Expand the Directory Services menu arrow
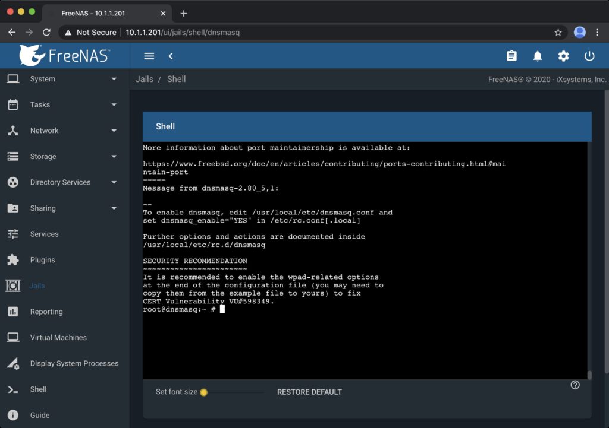609x428 pixels. coord(114,182)
